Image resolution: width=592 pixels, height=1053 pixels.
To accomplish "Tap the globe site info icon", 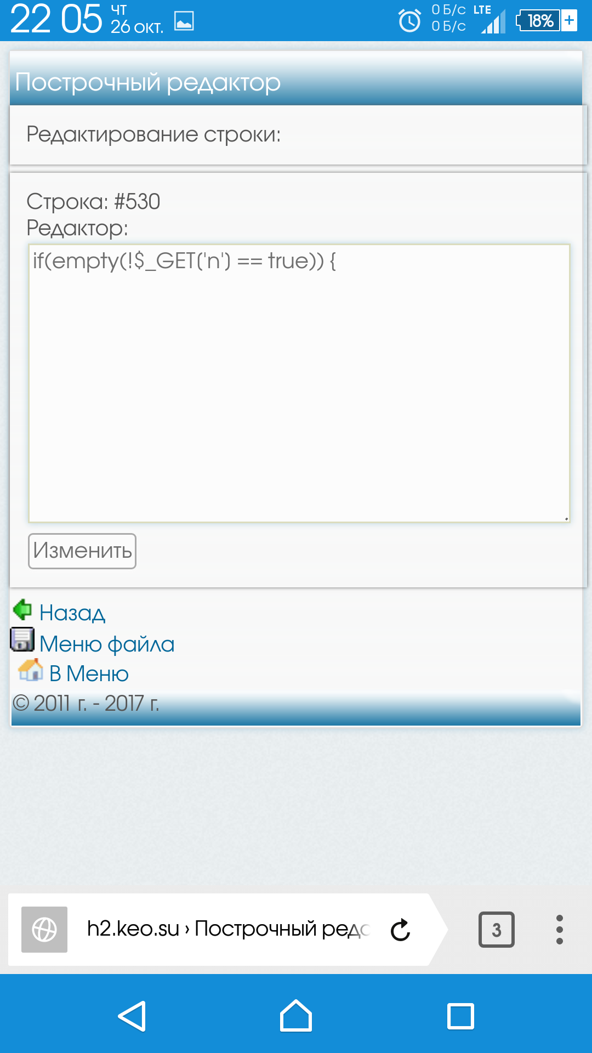I will (x=44, y=930).
